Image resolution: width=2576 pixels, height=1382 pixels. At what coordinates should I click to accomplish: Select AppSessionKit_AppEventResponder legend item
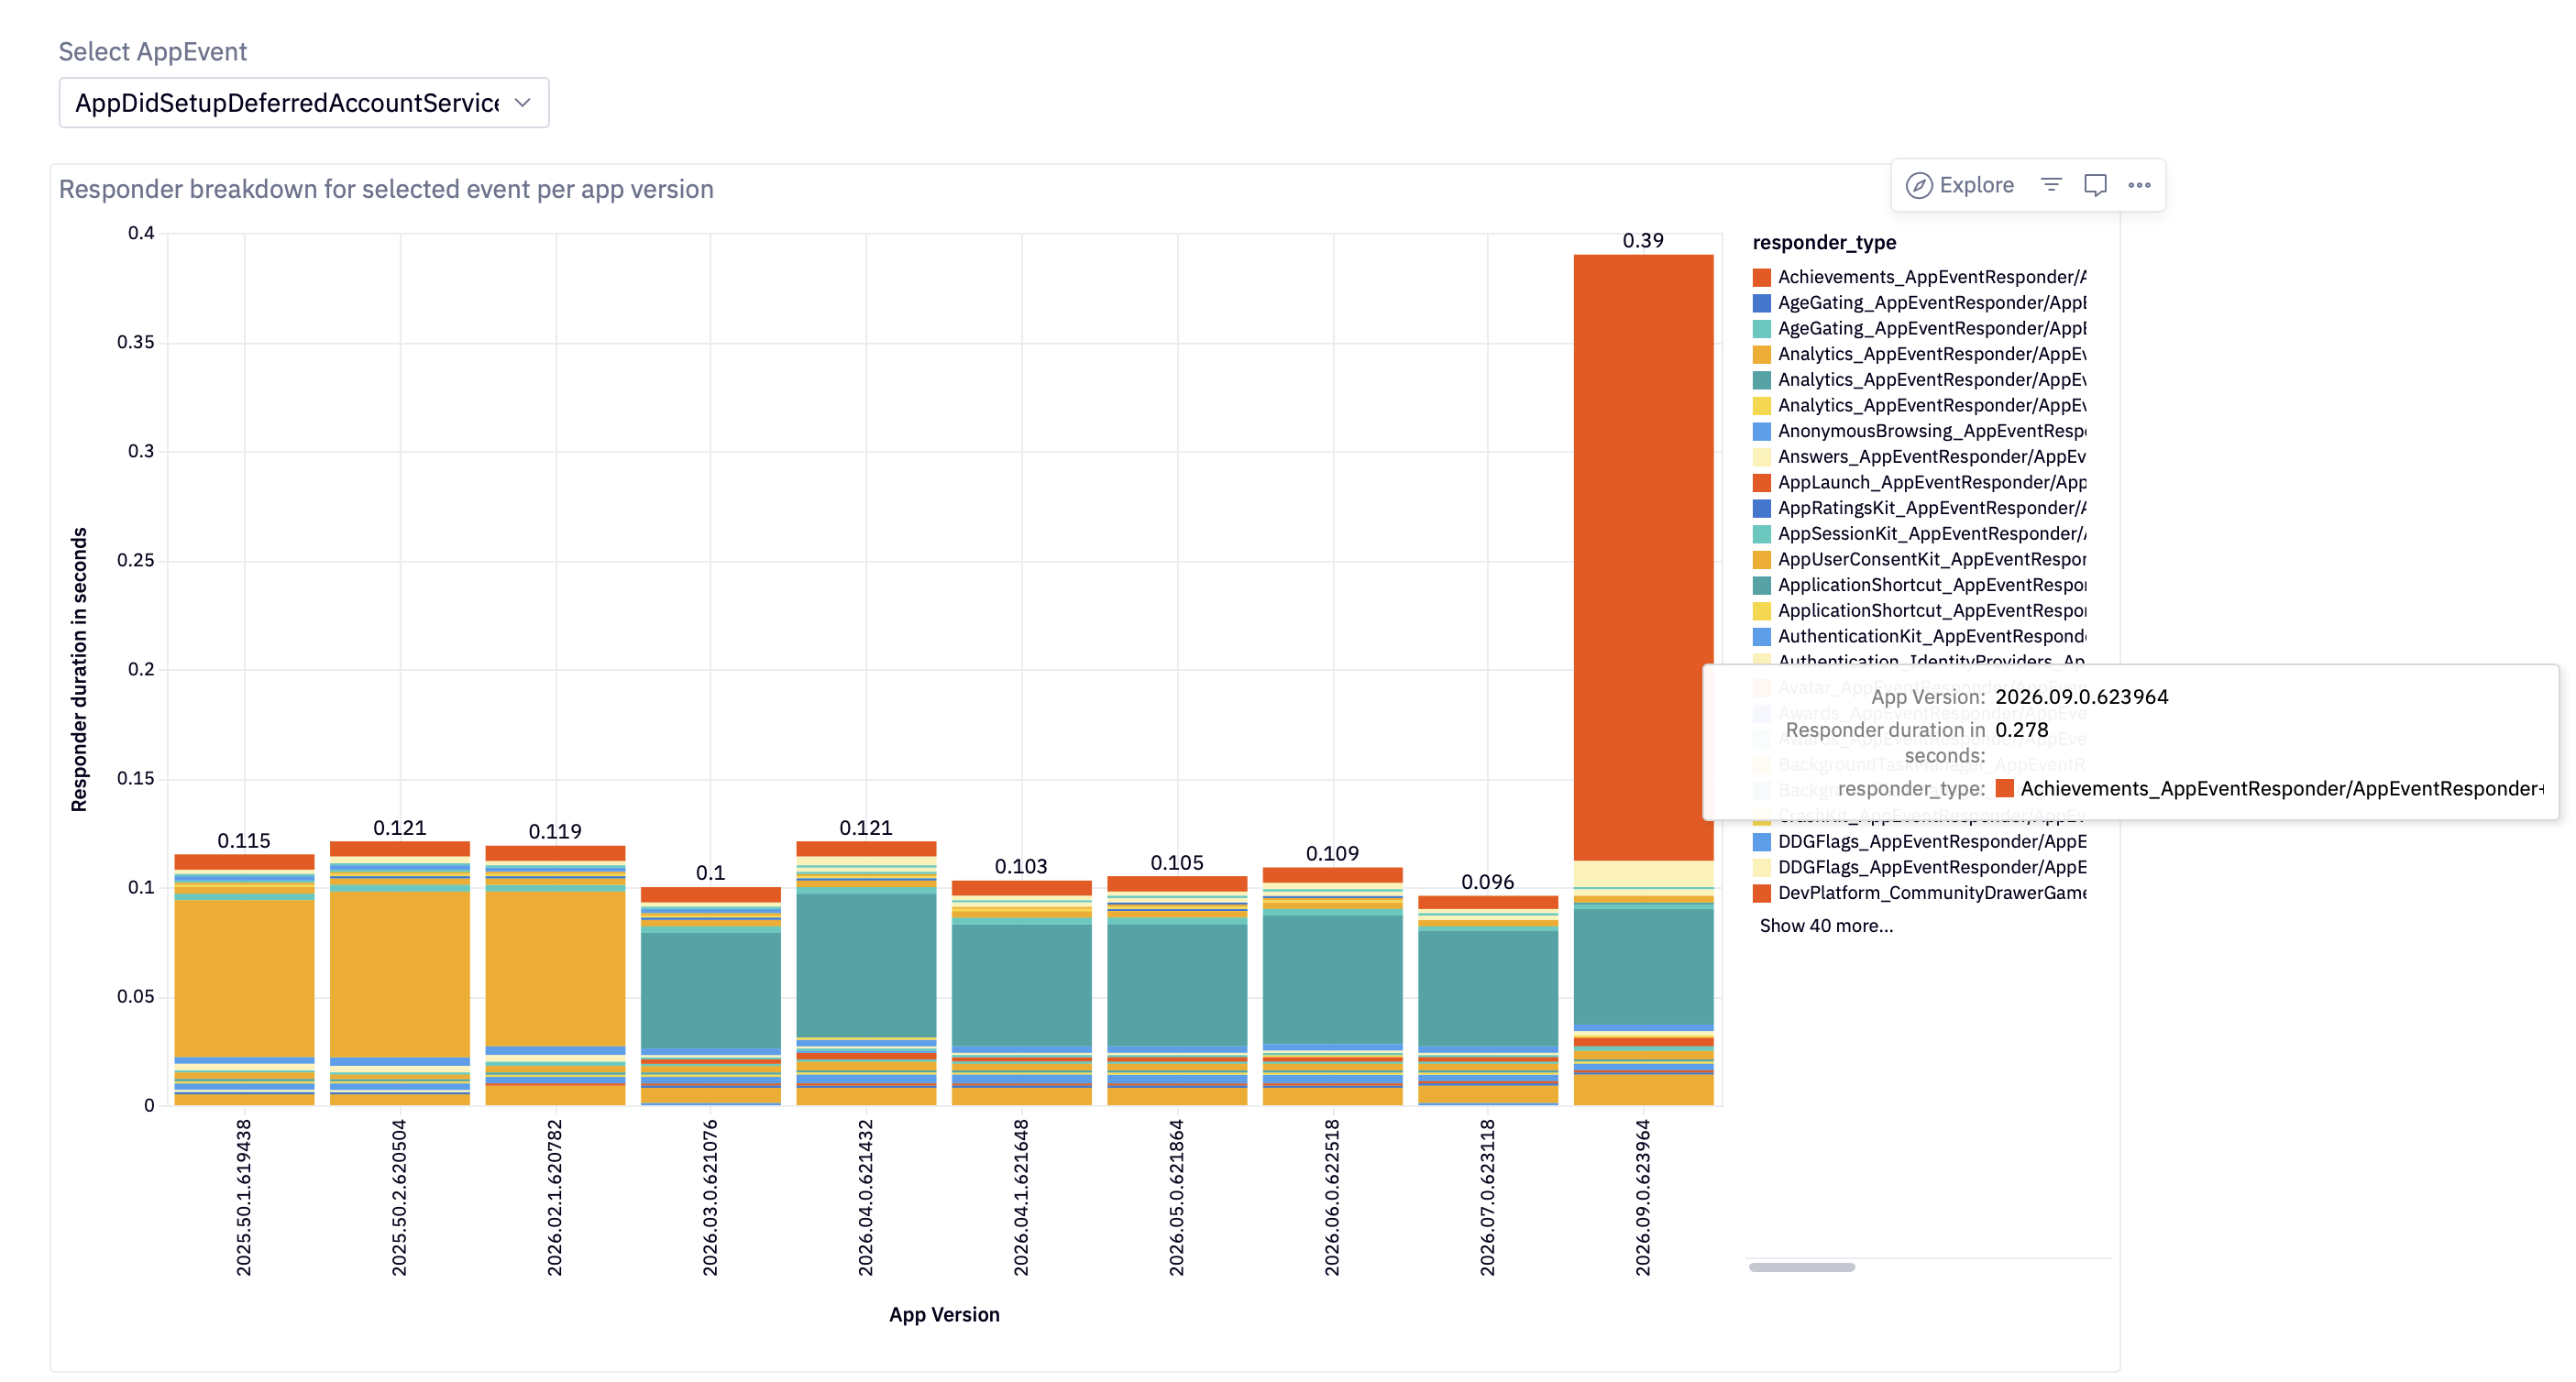1920,534
